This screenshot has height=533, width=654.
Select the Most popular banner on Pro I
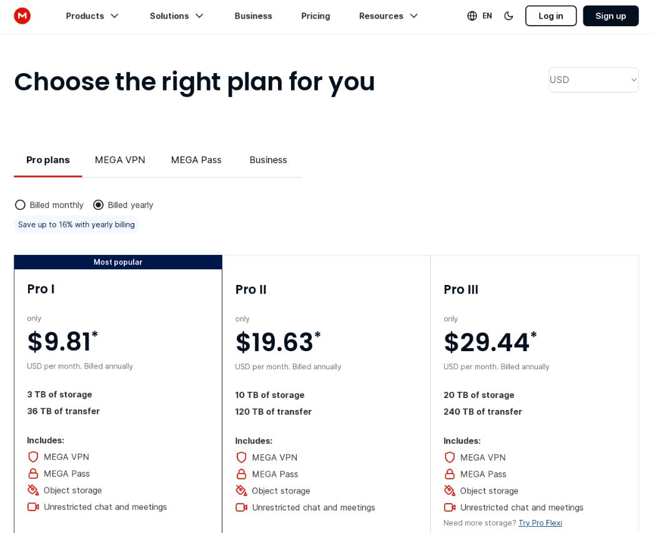[x=118, y=262]
